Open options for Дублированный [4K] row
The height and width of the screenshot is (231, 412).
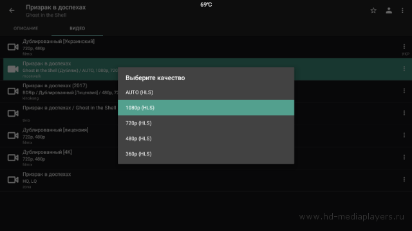click(404, 157)
